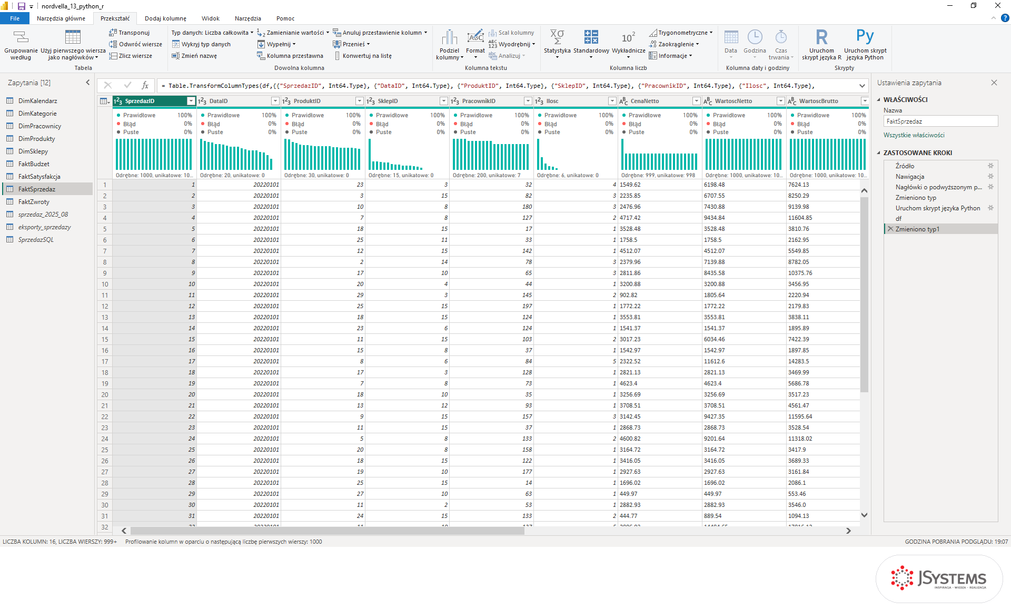The width and height of the screenshot is (1011, 611).
Task: Open Statystyka number tool
Action: [557, 45]
